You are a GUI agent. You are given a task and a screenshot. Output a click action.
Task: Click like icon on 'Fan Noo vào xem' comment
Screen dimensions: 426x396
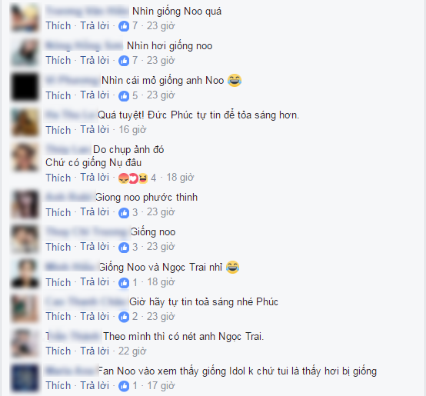[x=124, y=386]
